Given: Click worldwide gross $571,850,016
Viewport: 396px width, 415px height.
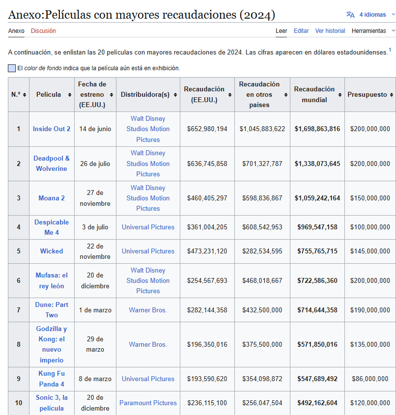Looking at the screenshot, I should (317, 344).
